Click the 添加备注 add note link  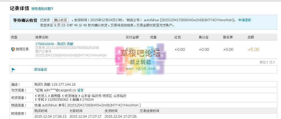(41, 70)
